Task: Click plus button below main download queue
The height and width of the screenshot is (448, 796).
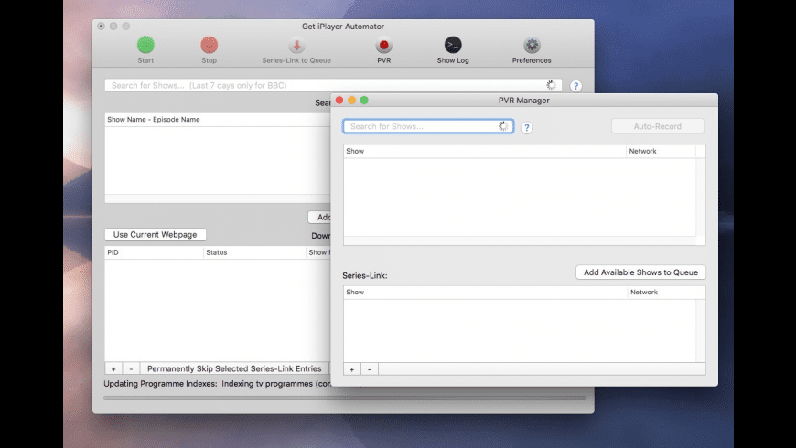Action: 113,368
